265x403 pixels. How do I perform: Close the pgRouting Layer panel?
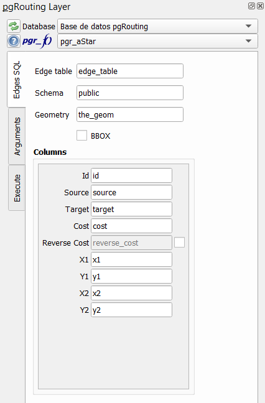click(x=260, y=6)
